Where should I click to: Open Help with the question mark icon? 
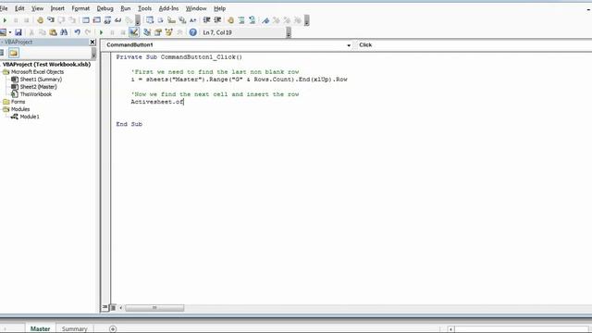pyautogui.click(x=192, y=32)
